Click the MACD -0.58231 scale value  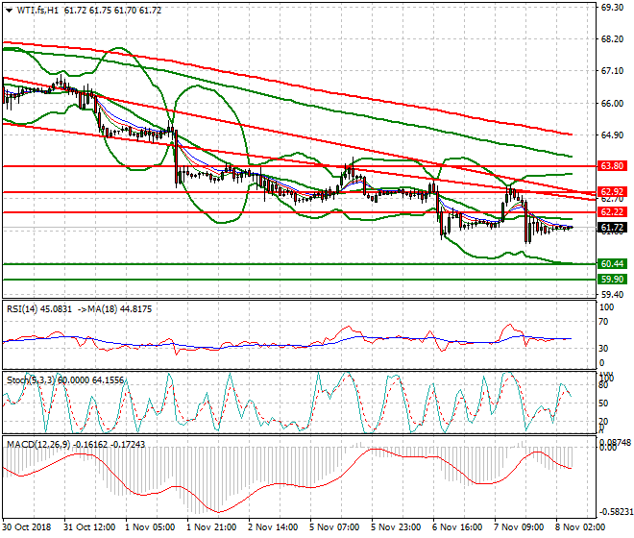616,512
